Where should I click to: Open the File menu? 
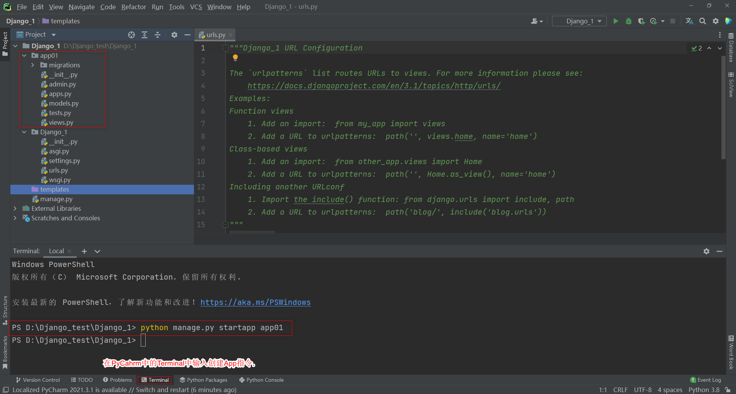coord(22,7)
